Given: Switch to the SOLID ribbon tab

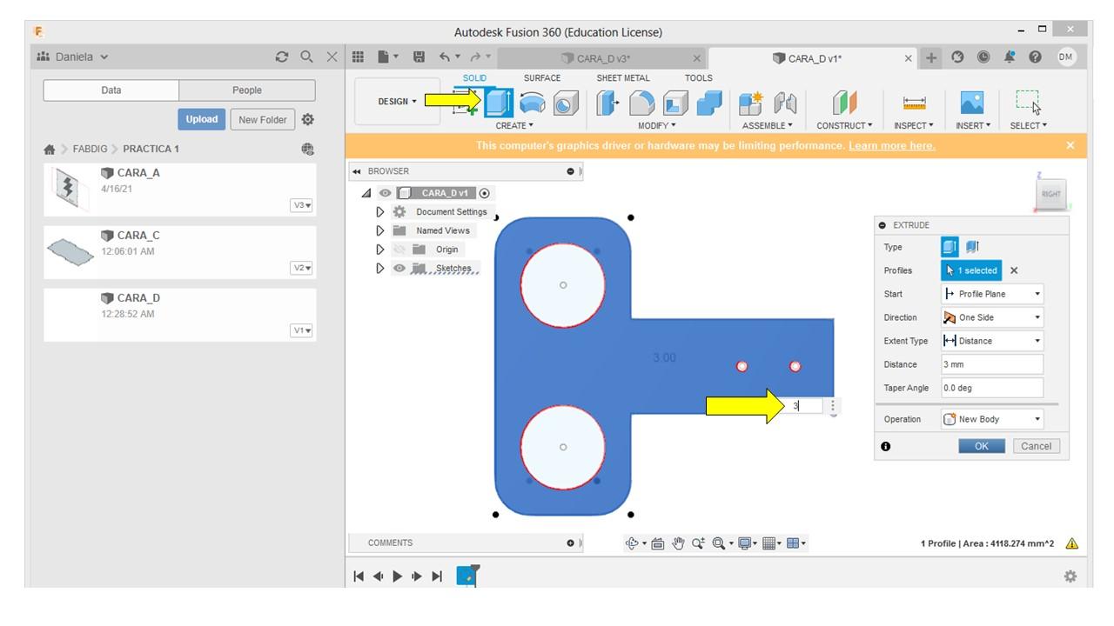Looking at the screenshot, I should (474, 78).
